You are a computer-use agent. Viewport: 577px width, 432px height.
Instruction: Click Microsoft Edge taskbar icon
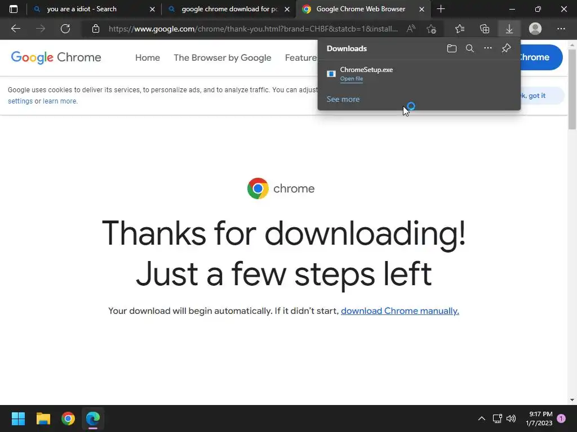pyautogui.click(x=93, y=418)
